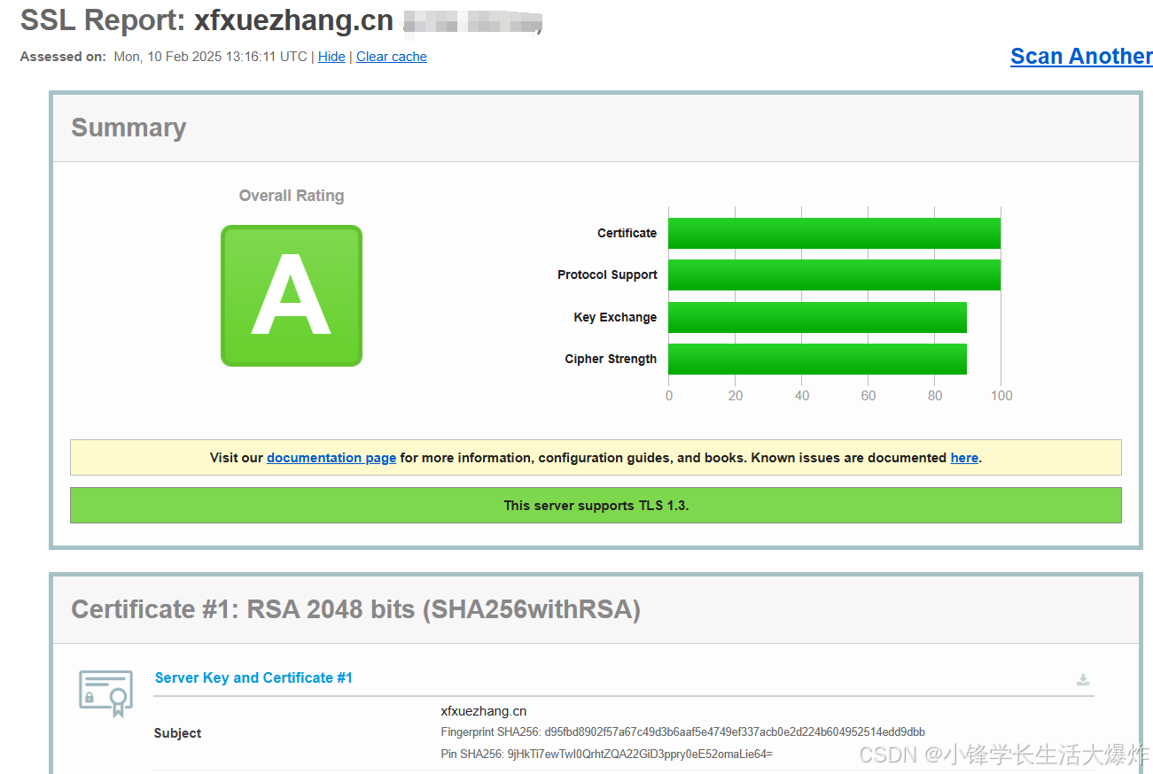Click the Cipher Strength score bar
Image resolution: width=1153 pixels, height=774 pixels.
(x=817, y=359)
